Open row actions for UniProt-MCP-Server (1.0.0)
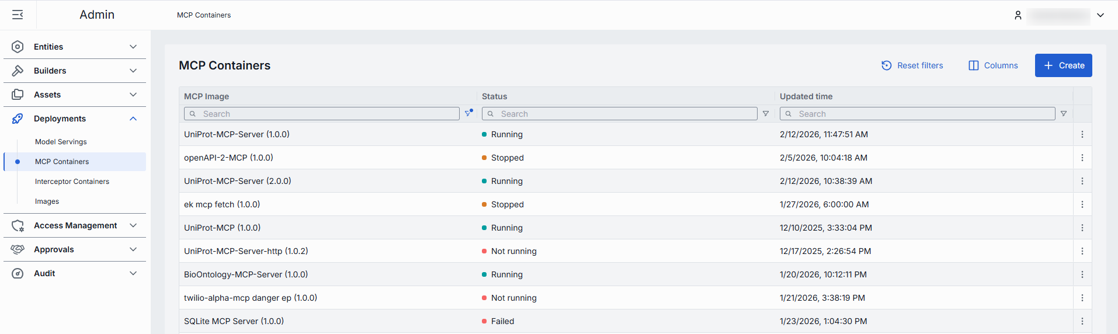Screen dimensions: 1118x334 click(1082, 134)
